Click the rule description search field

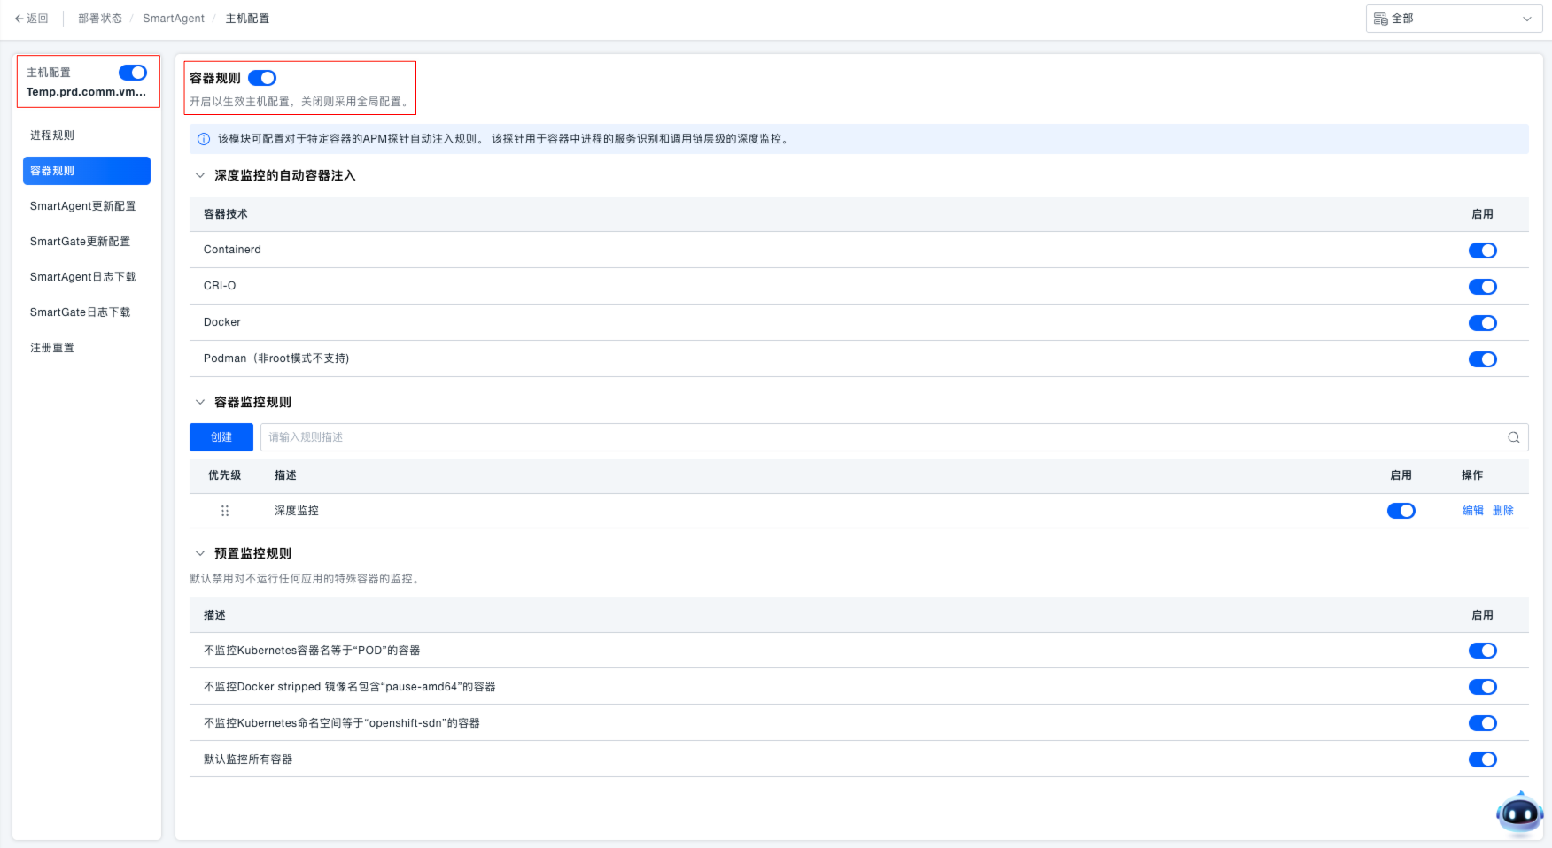tap(877, 437)
